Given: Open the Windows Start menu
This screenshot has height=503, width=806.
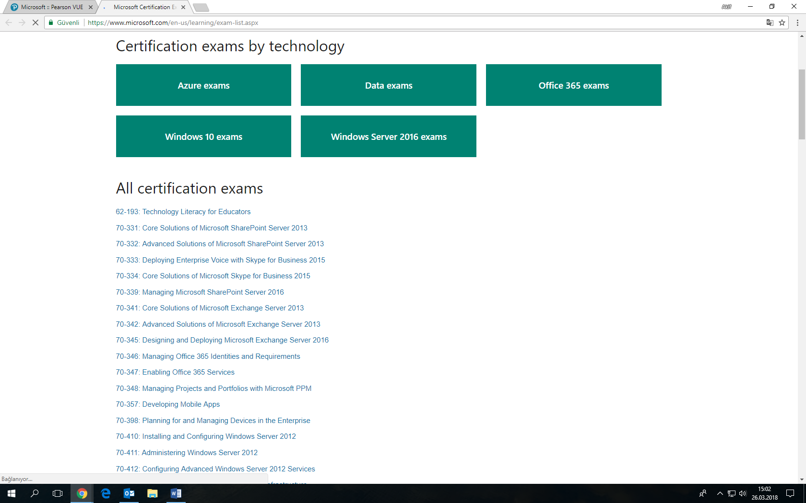Looking at the screenshot, I should coord(12,493).
